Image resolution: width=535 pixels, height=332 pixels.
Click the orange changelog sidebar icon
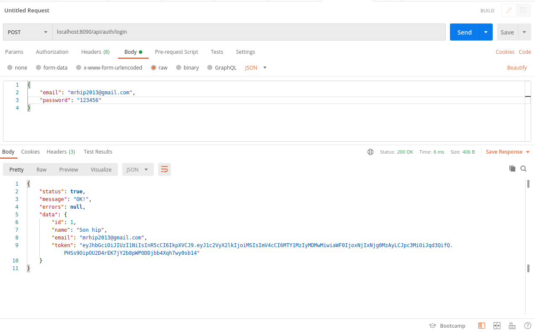click(x=482, y=326)
